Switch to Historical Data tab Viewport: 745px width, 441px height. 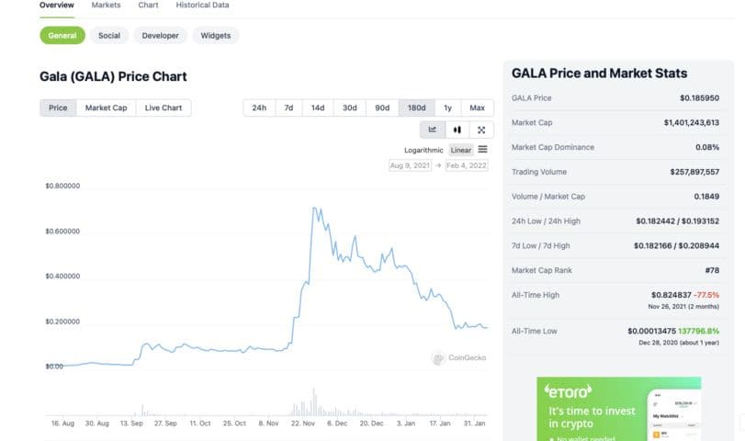203,6
